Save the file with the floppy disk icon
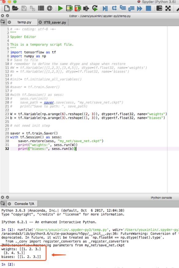This screenshot has height=268, width=179. click(x=24, y=8)
